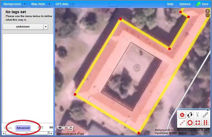Viewport: 212px width, 137px height.
Task: Click the create parallel way icon
Action: (205, 122)
